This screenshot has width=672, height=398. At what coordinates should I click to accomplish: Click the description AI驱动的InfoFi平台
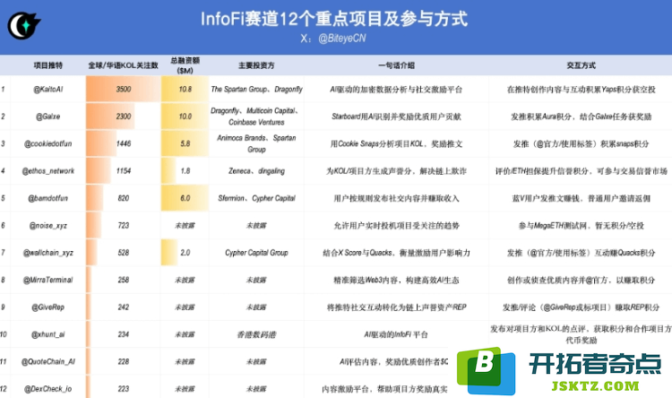396,334
